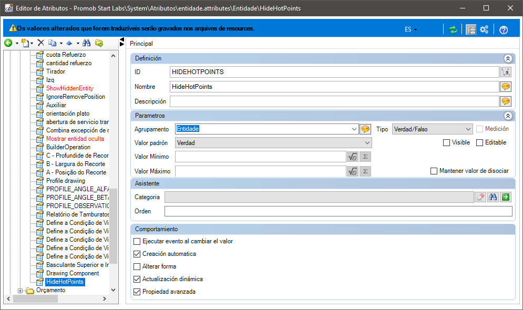Select the Principal tab
Screen dimensions: 523x310
coord(141,44)
